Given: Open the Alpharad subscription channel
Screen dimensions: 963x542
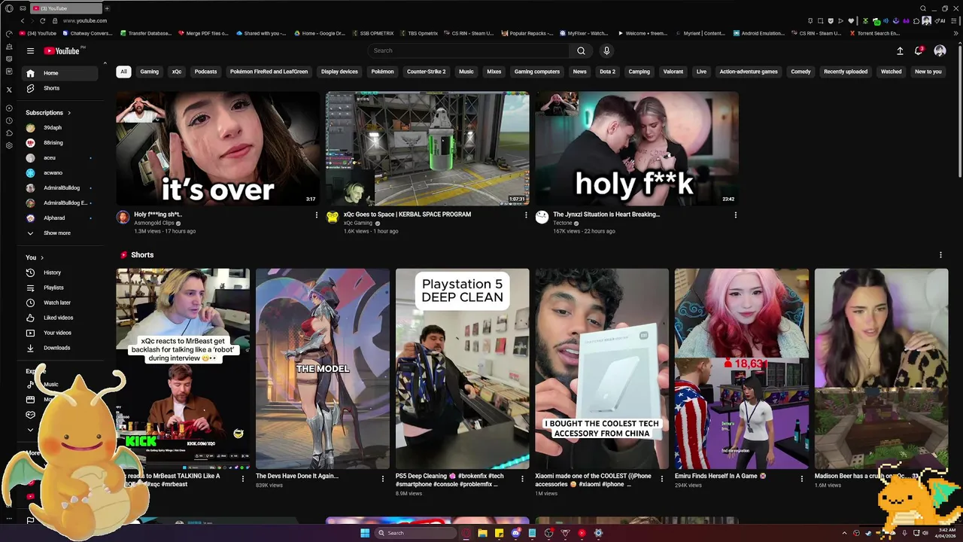Looking at the screenshot, I should point(60,218).
